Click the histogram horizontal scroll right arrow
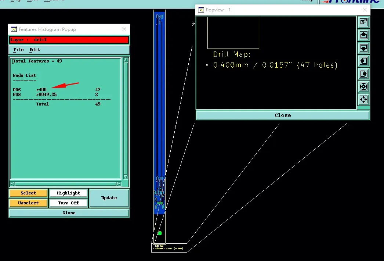The width and height of the screenshot is (384, 261). click(x=119, y=184)
